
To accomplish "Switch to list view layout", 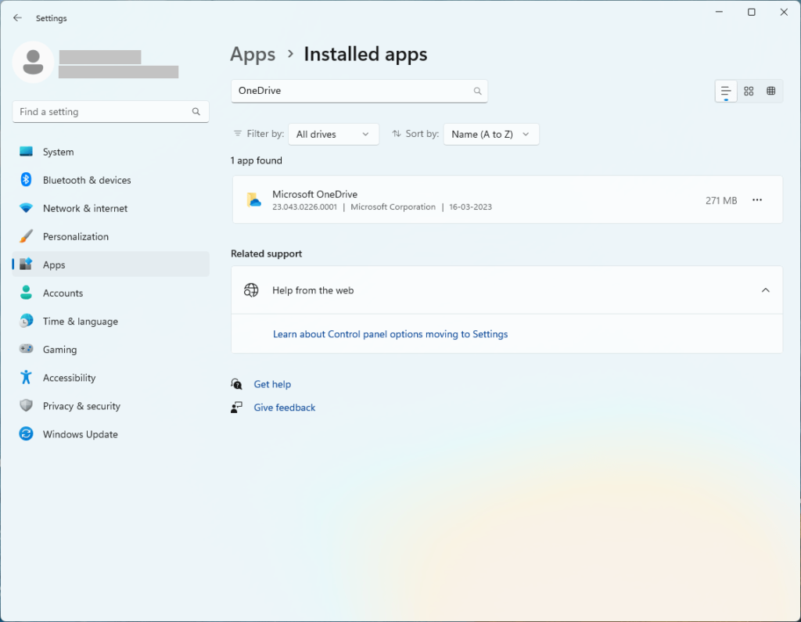I will 726,92.
